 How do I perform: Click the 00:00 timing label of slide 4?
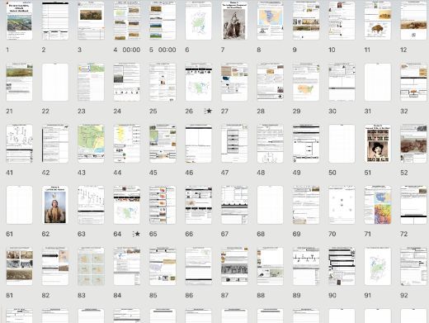(x=131, y=50)
